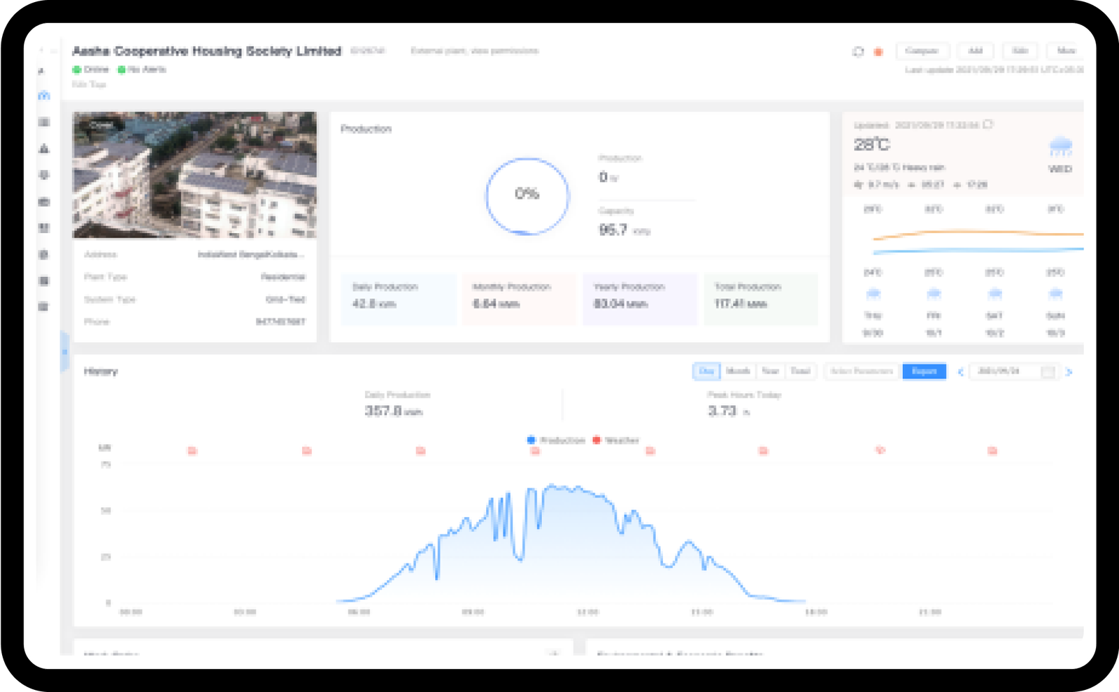1119x692 pixels.
Task: Expand the More options button
Action: (1065, 51)
